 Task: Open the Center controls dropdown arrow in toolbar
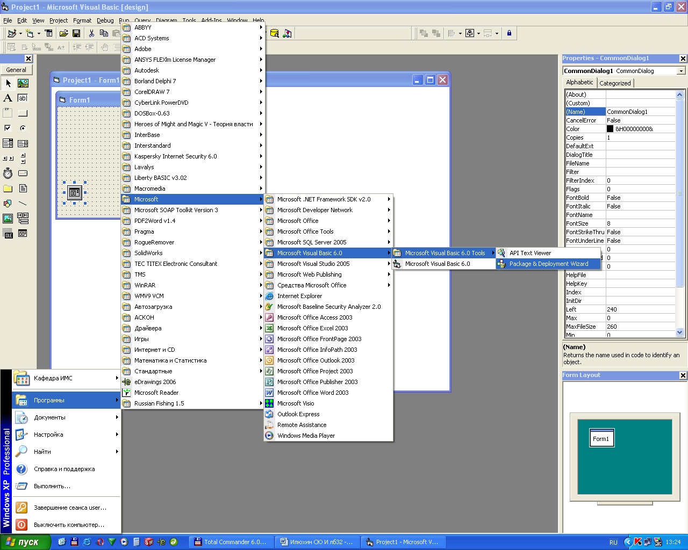tap(478, 33)
